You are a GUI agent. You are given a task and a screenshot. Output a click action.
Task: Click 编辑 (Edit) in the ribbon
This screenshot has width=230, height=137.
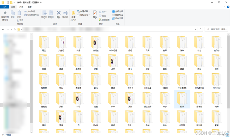tap(102, 16)
